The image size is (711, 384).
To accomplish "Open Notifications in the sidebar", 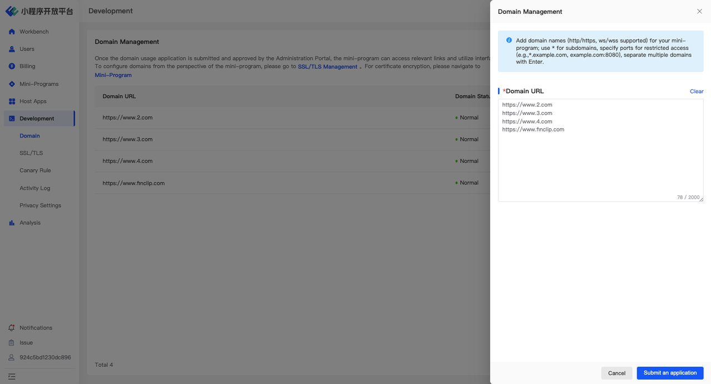I will pos(36,327).
